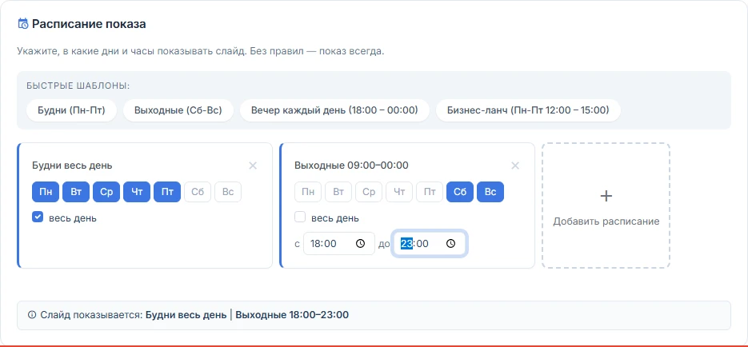
Task: Click the minutes in the 23:00 end field
Action: 422,244
